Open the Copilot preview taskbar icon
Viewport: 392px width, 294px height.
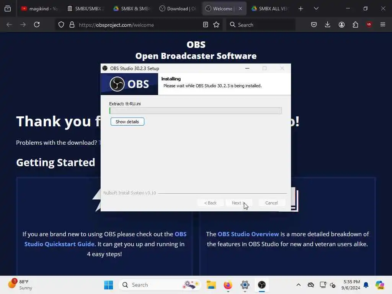[380, 285]
